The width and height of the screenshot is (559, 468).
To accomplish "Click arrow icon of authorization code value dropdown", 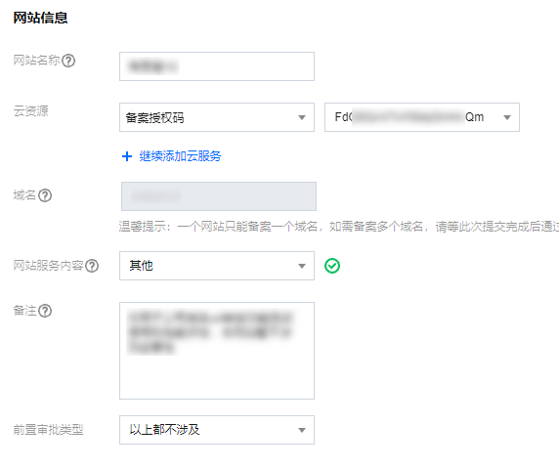I will point(507,117).
